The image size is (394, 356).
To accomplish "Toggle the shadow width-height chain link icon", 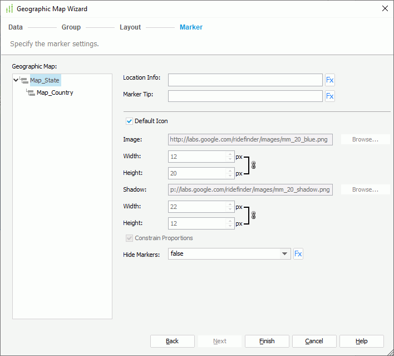I will 254,215.
